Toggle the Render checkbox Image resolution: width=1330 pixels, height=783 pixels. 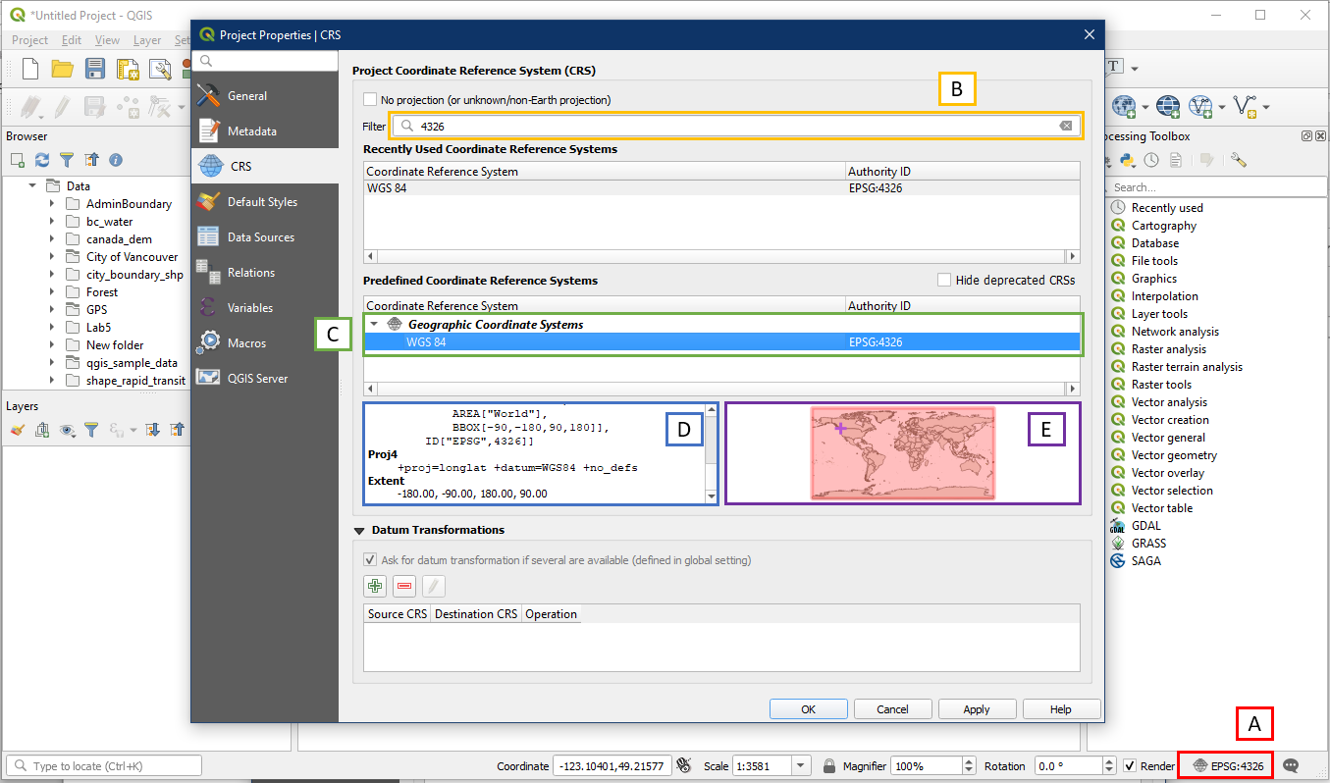point(1130,766)
